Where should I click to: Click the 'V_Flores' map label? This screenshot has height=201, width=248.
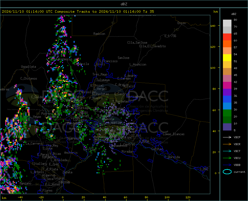[x=46, y=190]
